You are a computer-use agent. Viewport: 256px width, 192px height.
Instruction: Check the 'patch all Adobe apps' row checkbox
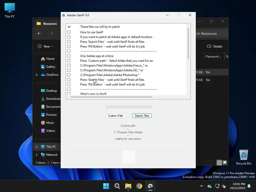(69, 37)
